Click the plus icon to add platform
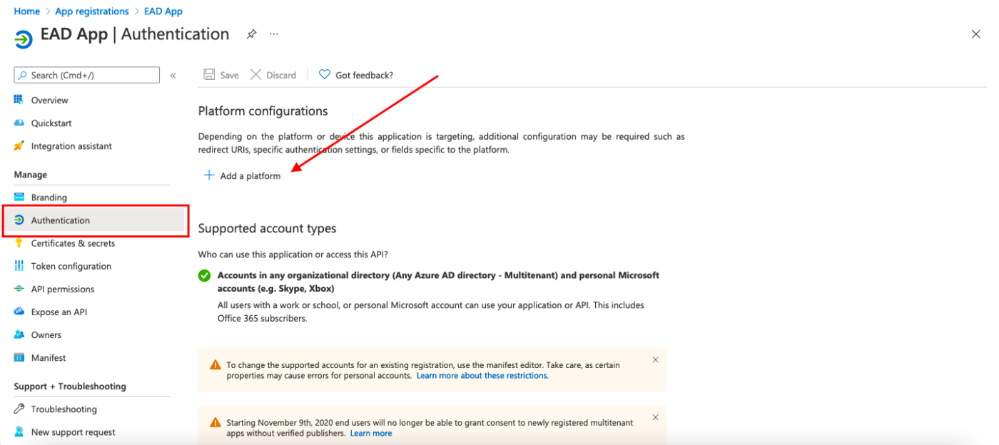The width and height of the screenshot is (999, 445). click(x=209, y=175)
